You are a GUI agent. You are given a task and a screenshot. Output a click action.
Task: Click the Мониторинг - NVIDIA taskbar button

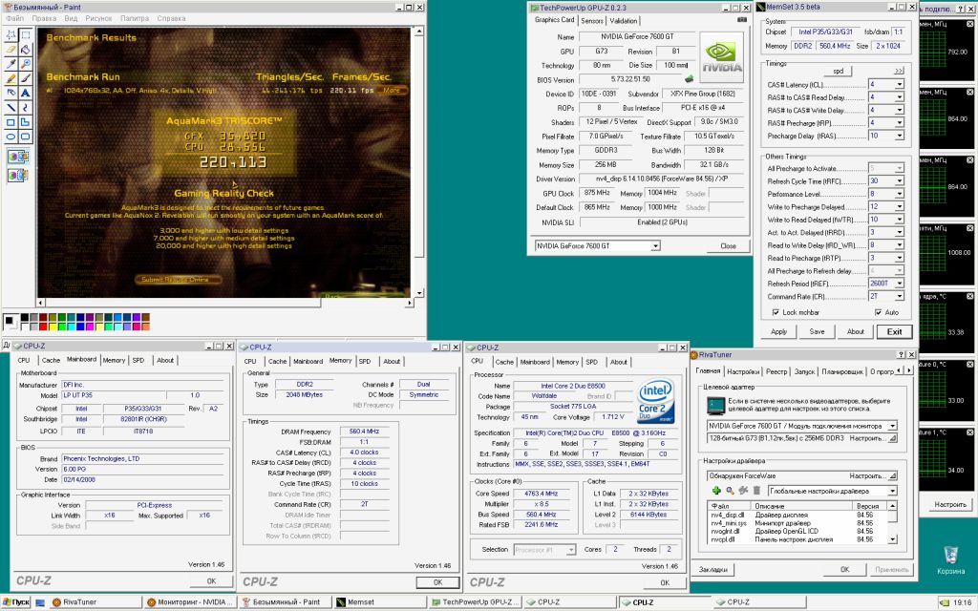point(190,602)
